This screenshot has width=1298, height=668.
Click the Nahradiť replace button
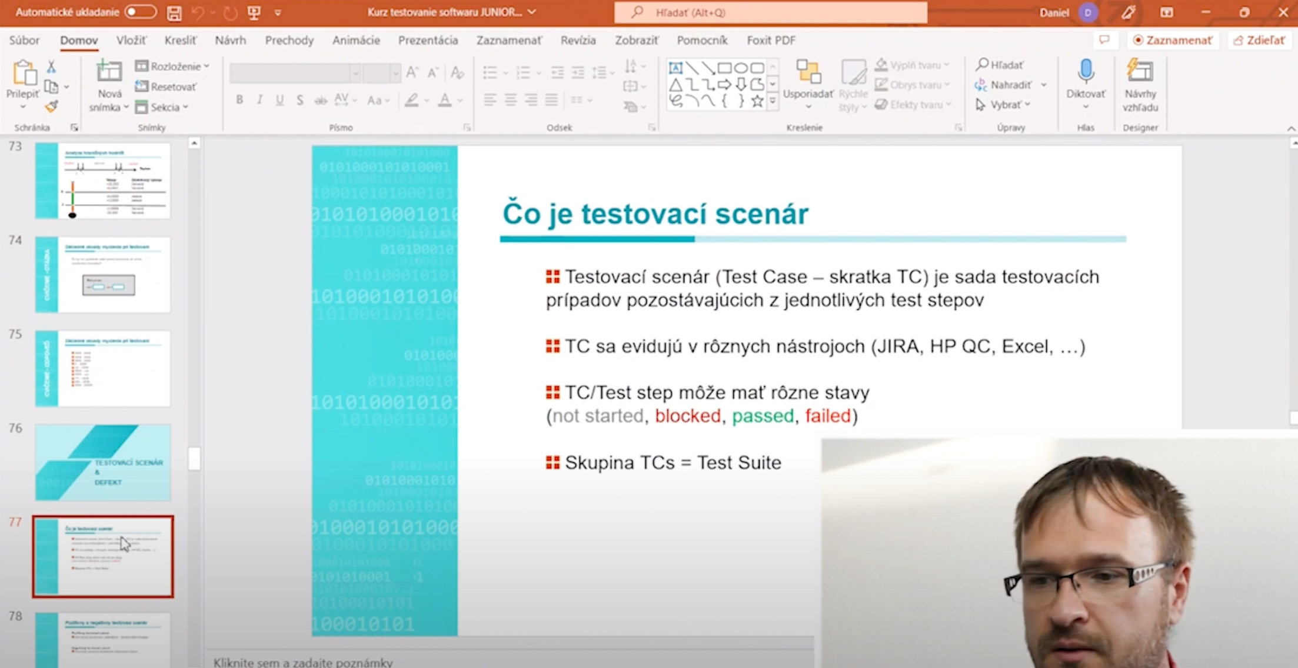click(1003, 85)
